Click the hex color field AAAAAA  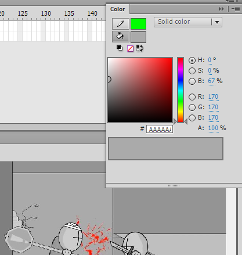160,129
